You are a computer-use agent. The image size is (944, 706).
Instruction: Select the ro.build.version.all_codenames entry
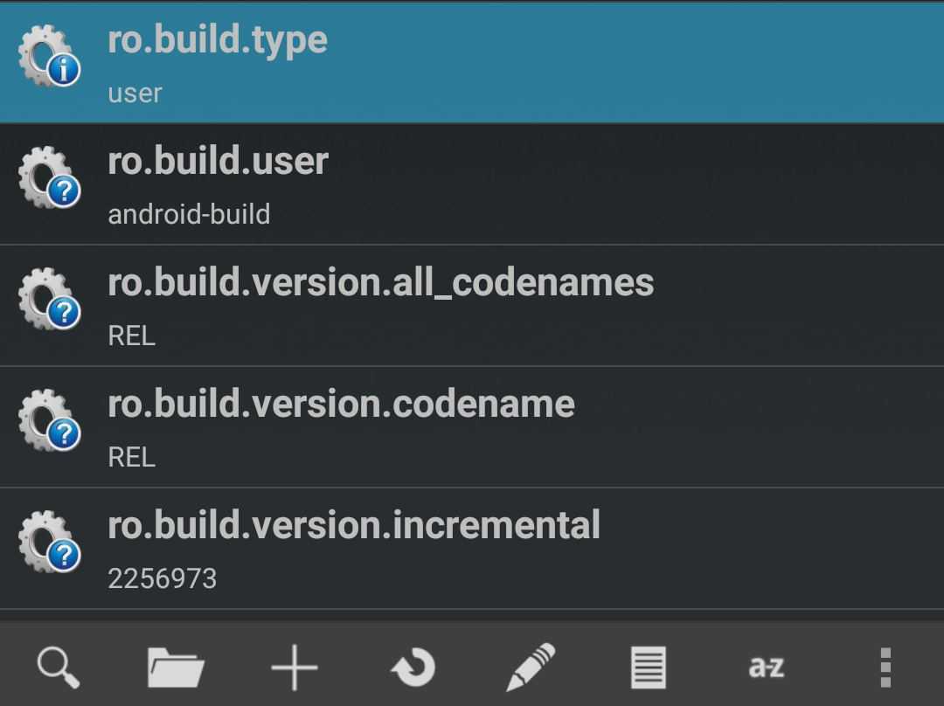coord(380,283)
